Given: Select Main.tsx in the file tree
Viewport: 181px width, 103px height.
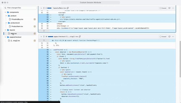Looking at the screenshot, I should [14, 34].
